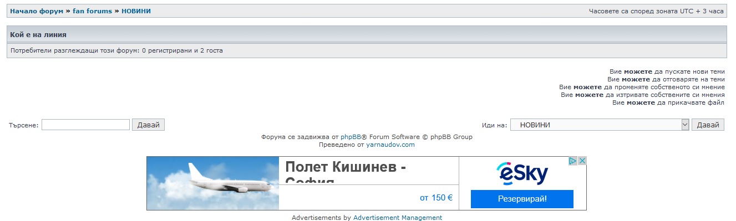This screenshot has height=221, width=736.
Task: Click the text Вие можете да прикачвате файл
Action: click(668, 102)
